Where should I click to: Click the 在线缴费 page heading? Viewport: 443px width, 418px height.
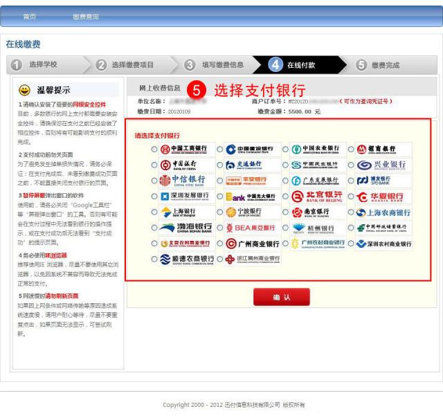point(23,44)
